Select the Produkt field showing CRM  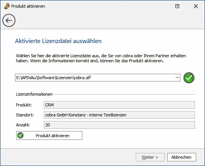click(119, 105)
